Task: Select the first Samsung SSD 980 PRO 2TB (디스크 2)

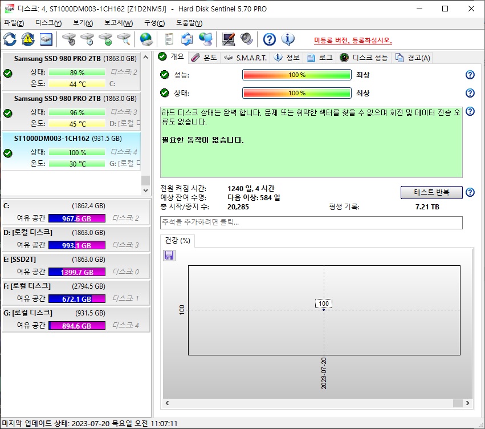Action: click(x=71, y=71)
